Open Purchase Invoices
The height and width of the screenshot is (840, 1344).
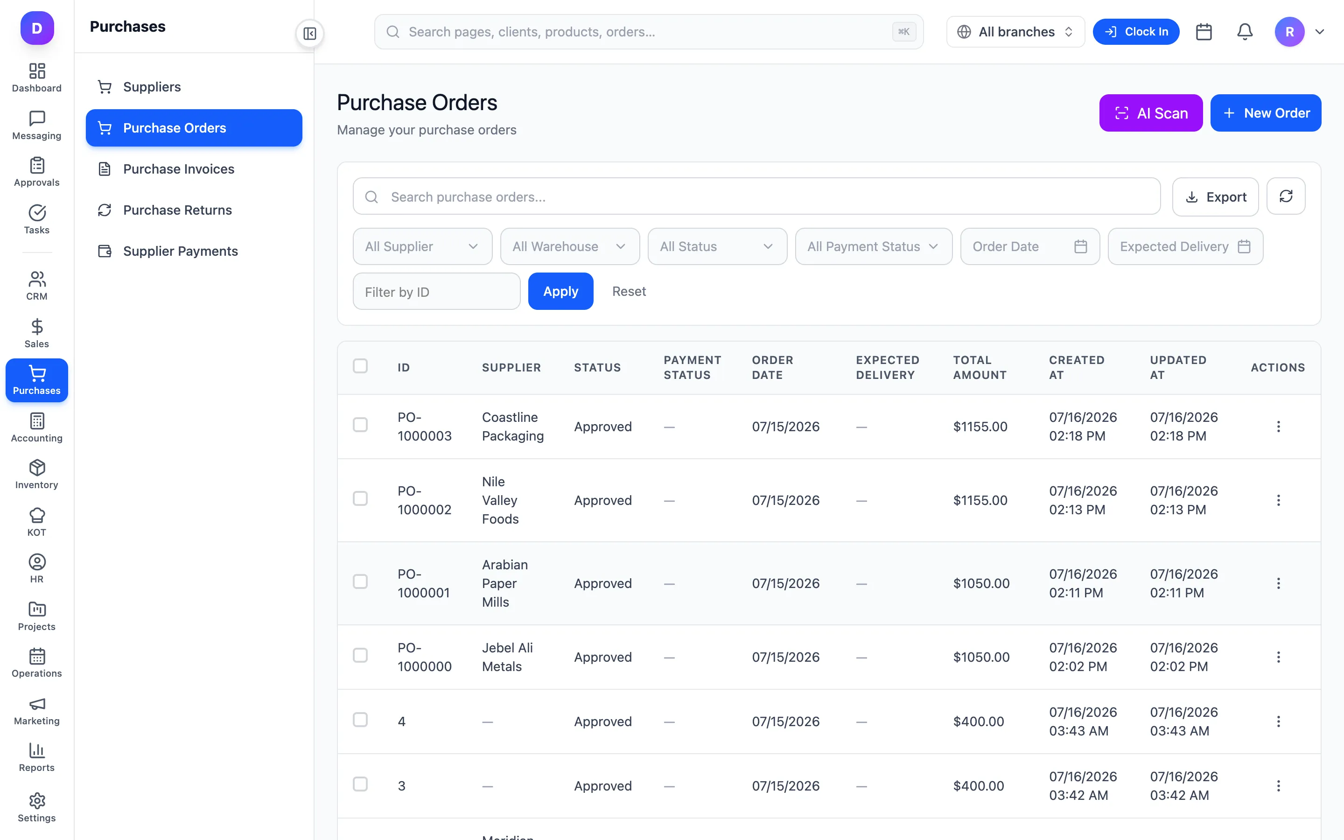coord(194,169)
